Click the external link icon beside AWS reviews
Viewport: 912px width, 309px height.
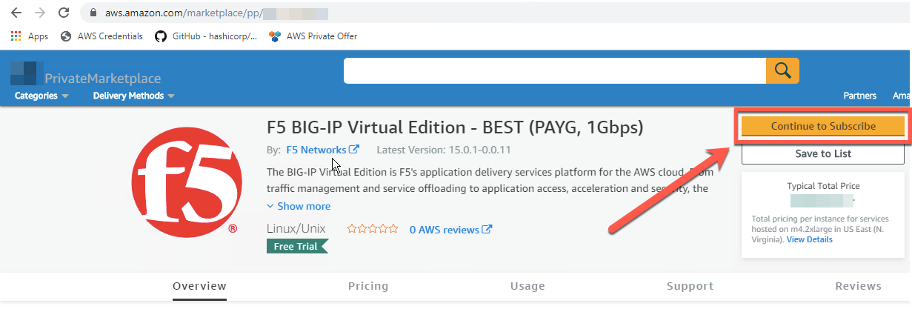[487, 229]
